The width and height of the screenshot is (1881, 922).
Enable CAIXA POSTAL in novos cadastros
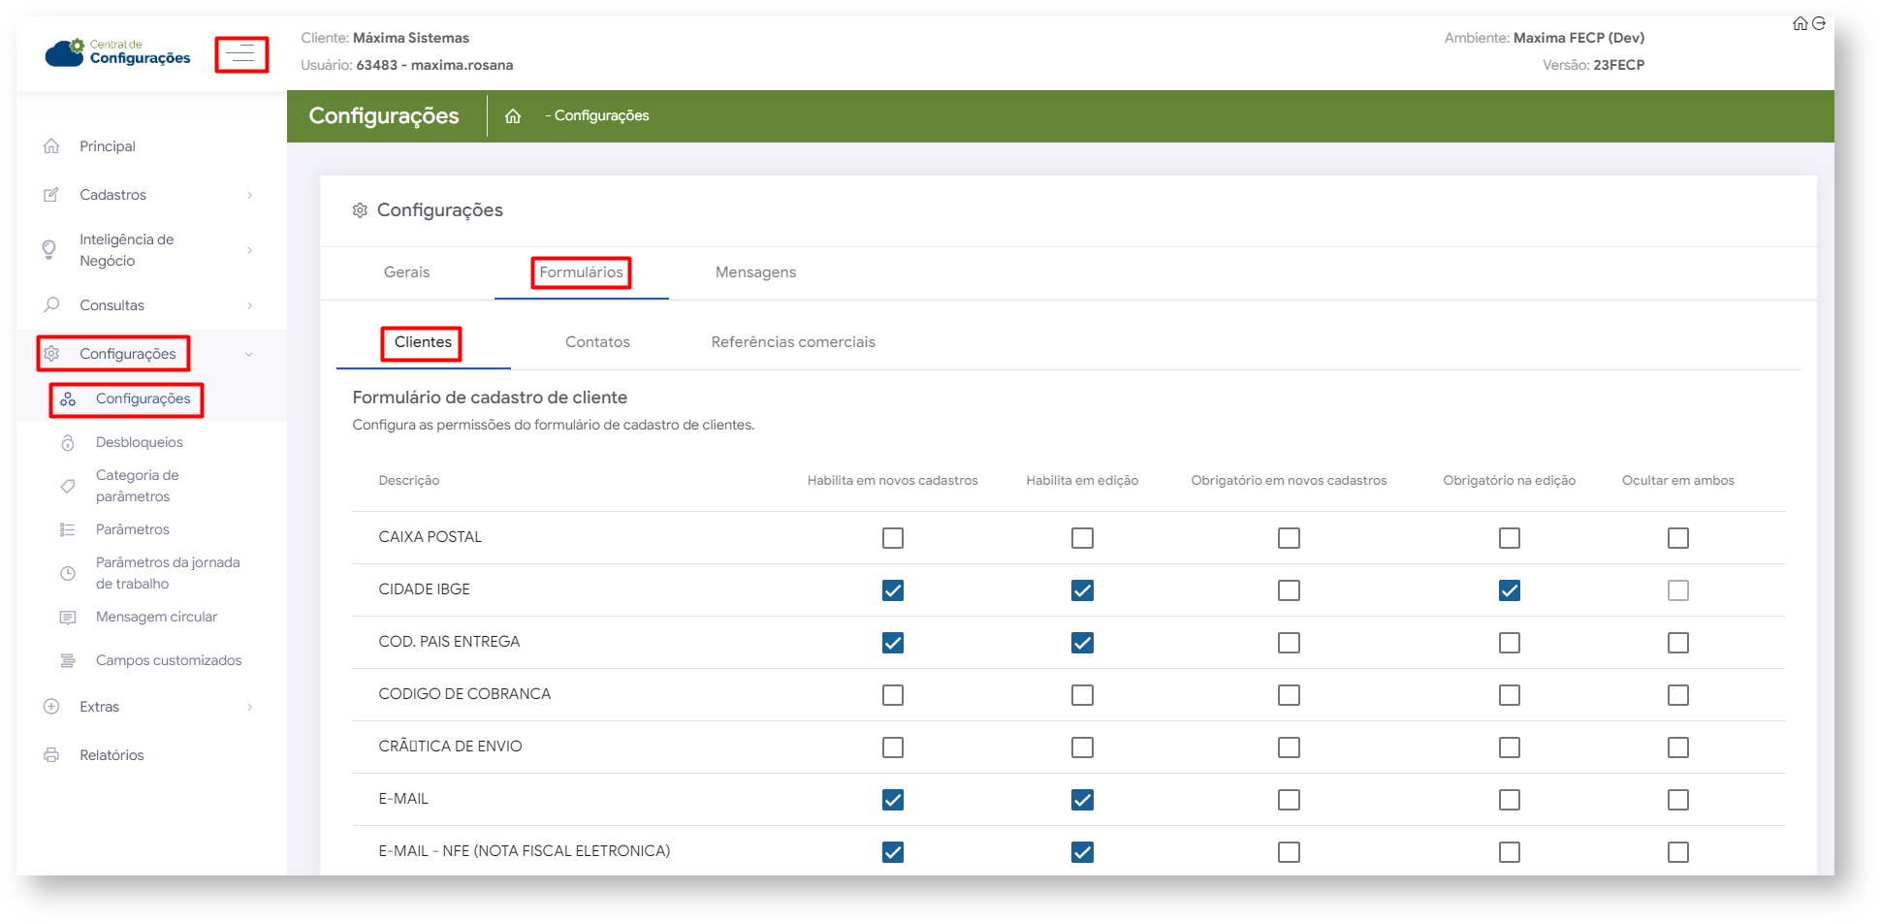pos(892,538)
